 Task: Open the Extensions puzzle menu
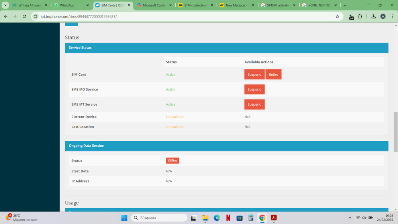pyautogui.click(x=360, y=16)
